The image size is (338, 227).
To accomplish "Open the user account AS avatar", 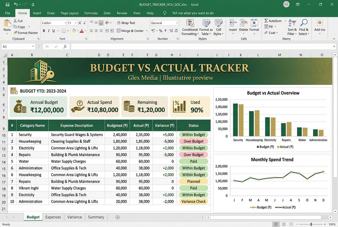I will coord(286,4).
